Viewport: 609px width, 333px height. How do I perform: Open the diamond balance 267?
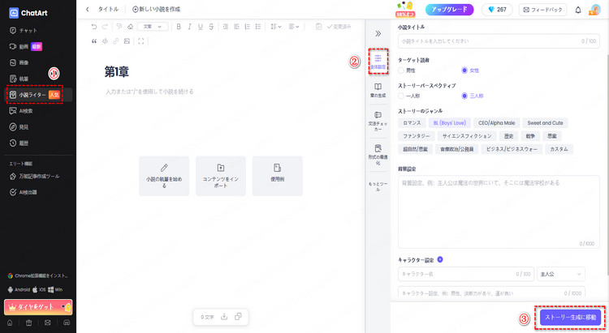pos(497,10)
